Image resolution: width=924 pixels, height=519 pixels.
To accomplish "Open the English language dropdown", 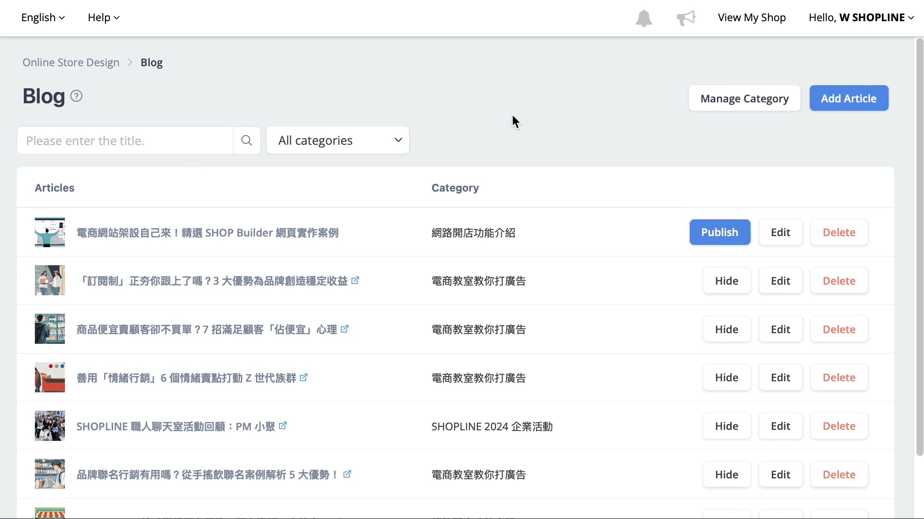I will tap(43, 18).
